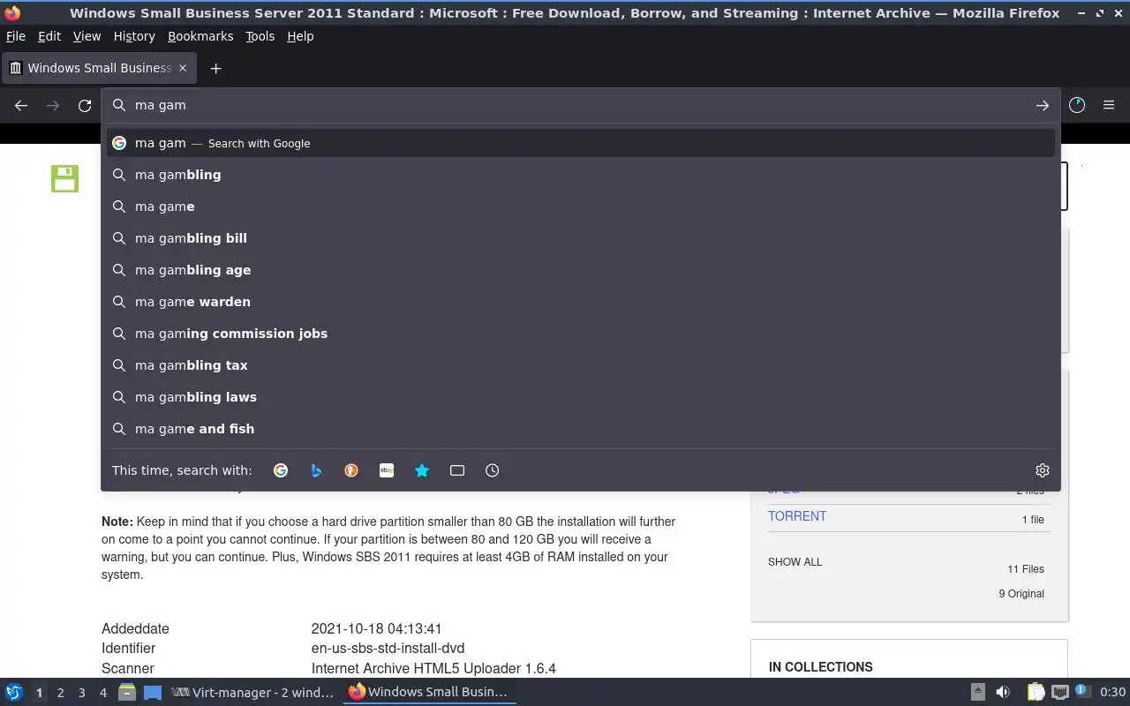Screen dimensions: 1130x706
Task: Switch to workspace 3
Action: tap(82, 693)
